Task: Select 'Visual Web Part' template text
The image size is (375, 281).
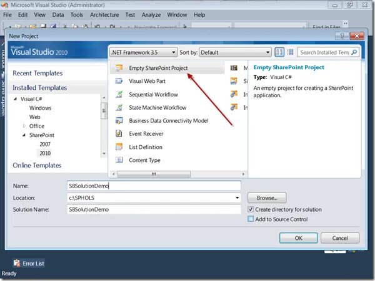Action: [x=147, y=81]
